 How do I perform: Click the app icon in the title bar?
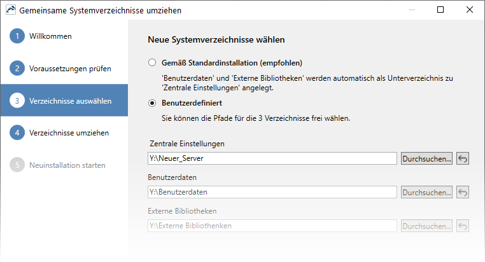tap(11, 10)
